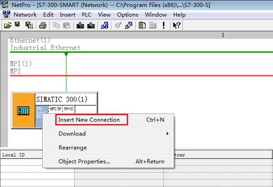Click the Print toolbar icon
The height and width of the screenshot is (187, 273).
tap(43, 25)
